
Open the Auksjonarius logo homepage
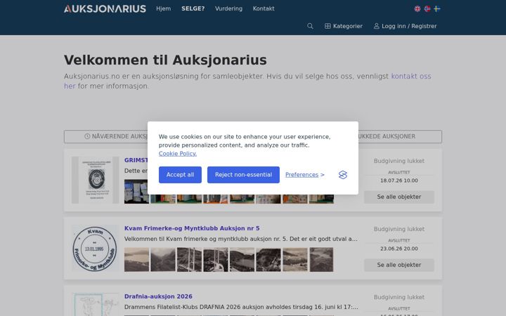click(x=105, y=8)
